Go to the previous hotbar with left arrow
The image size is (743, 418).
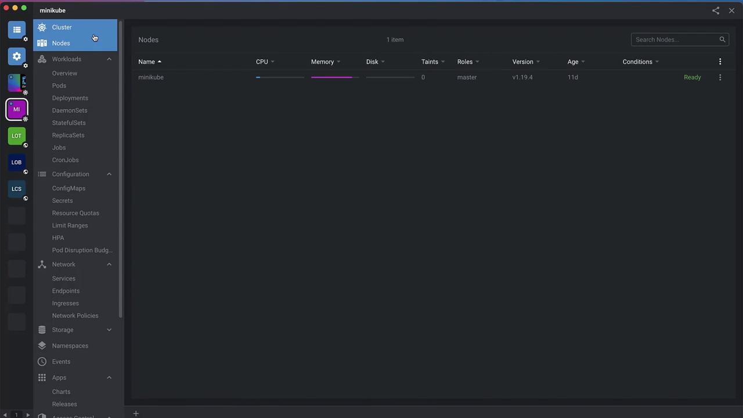pos(6,415)
